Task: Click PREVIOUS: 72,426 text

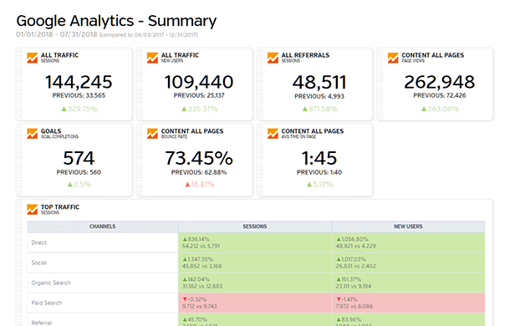Action: pos(440,95)
